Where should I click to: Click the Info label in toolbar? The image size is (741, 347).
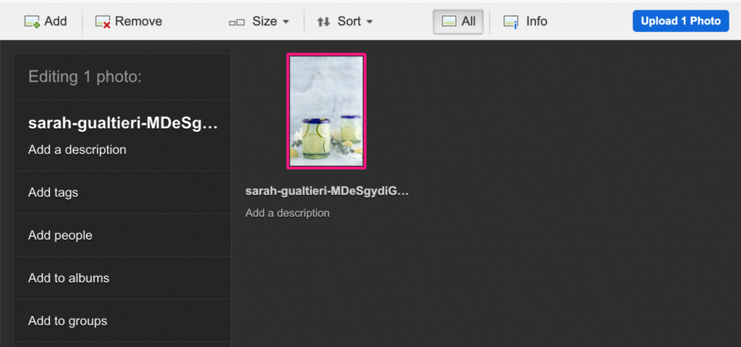click(x=536, y=21)
